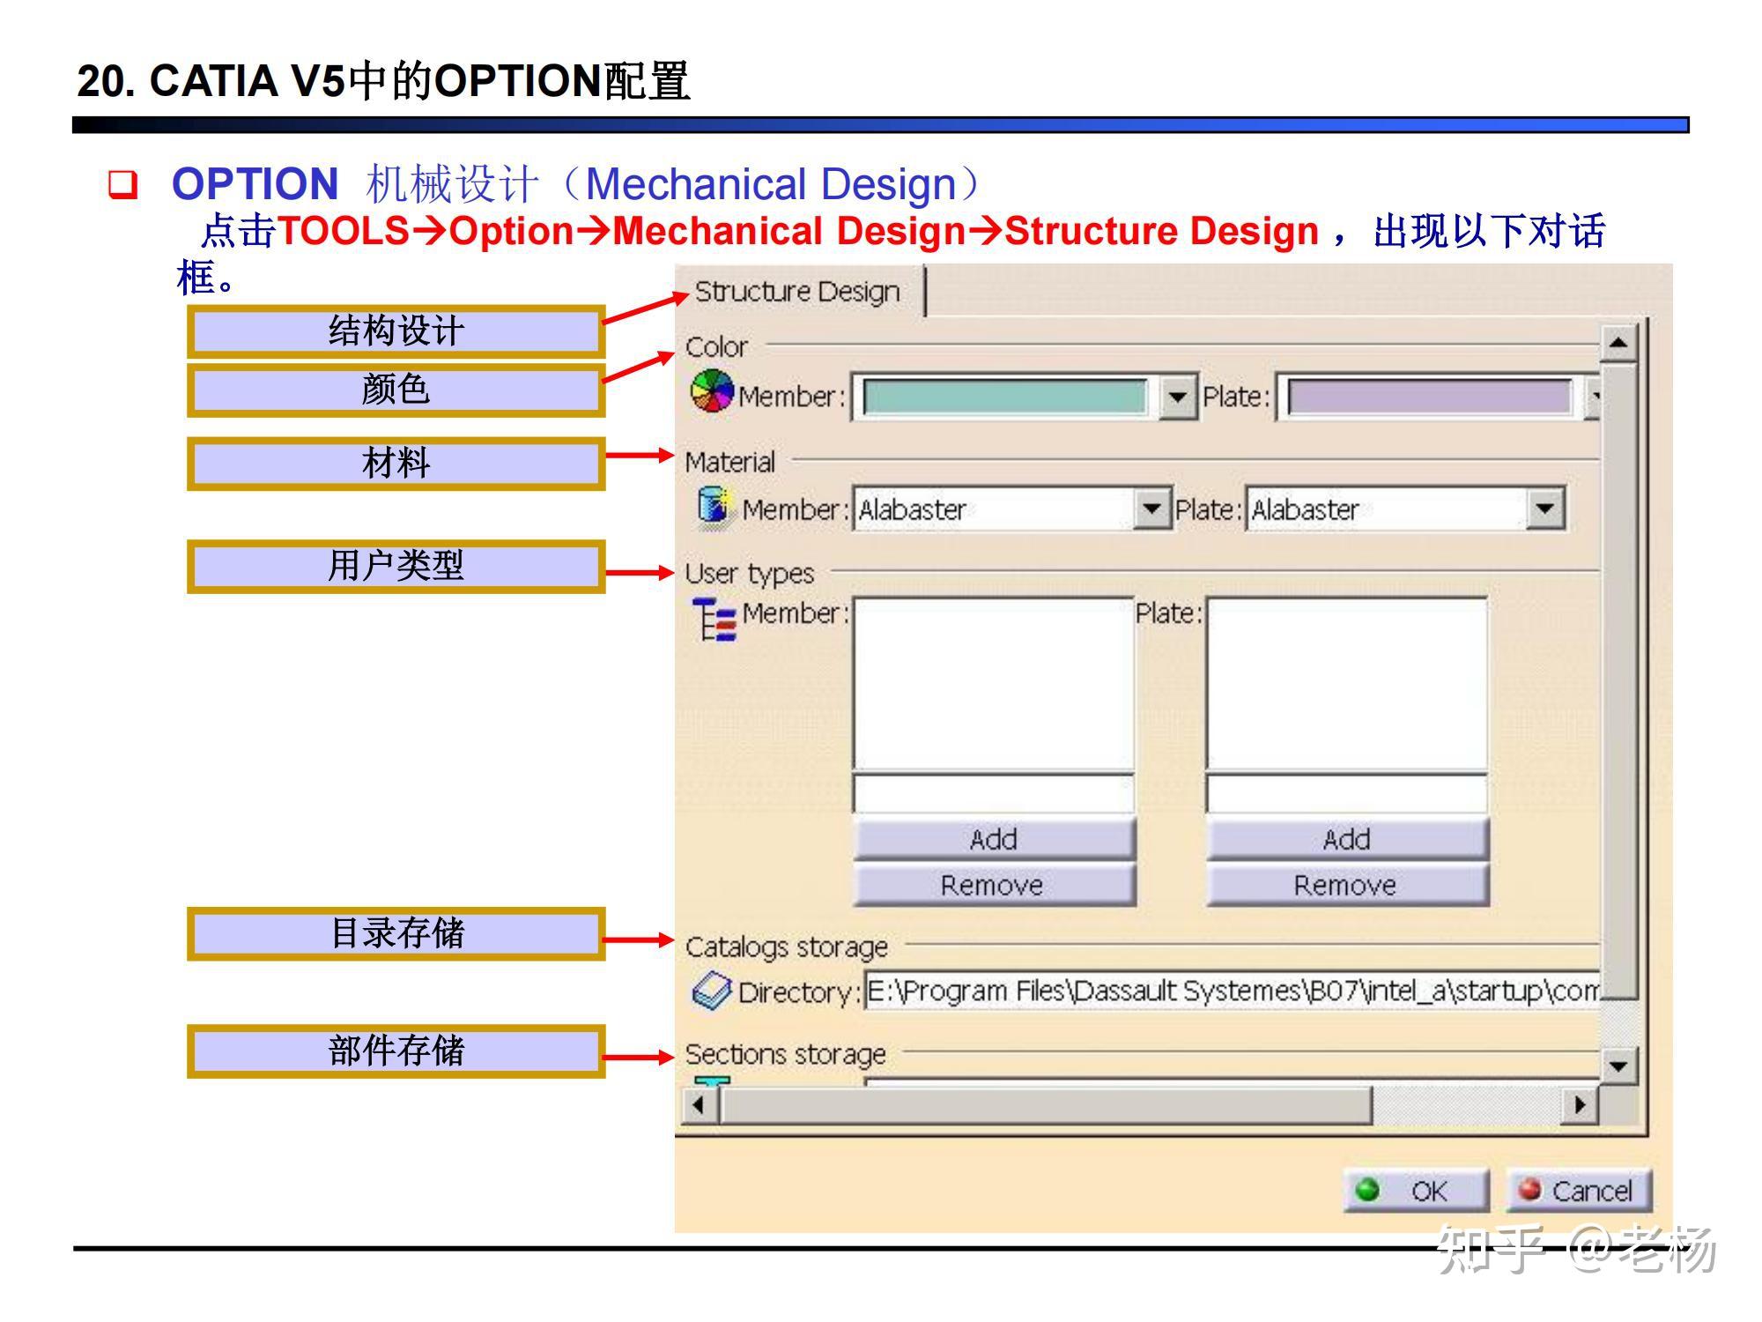Click the Plate lavender color swatch
This screenshot has height=1322, width=1762.
[x=1429, y=397]
